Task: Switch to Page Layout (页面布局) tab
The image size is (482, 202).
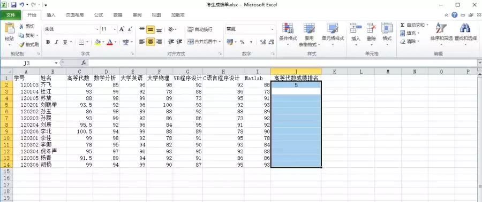Action: coord(74,15)
